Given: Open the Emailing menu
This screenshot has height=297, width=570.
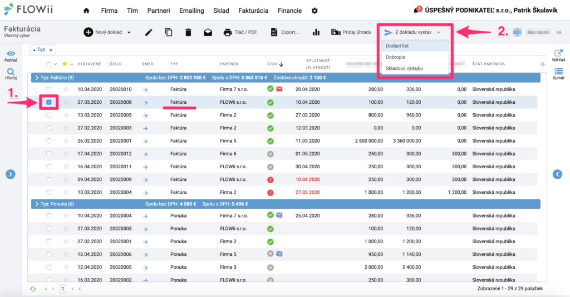Looking at the screenshot, I should (x=191, y=11).
